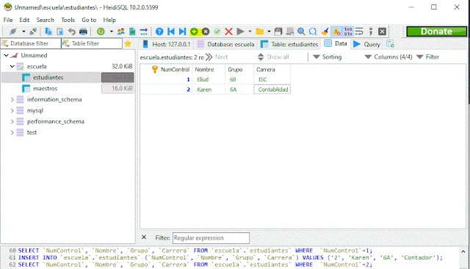
Task: Open the File menu
Action: pyautogui.click(x=8, y=20)
